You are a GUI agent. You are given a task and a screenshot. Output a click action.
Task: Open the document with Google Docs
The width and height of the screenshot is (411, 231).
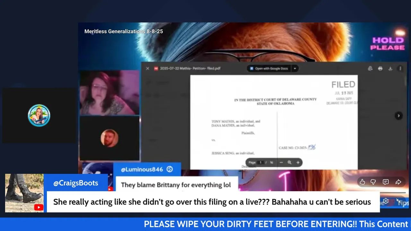pyautogui.click(x=269, y=68)
